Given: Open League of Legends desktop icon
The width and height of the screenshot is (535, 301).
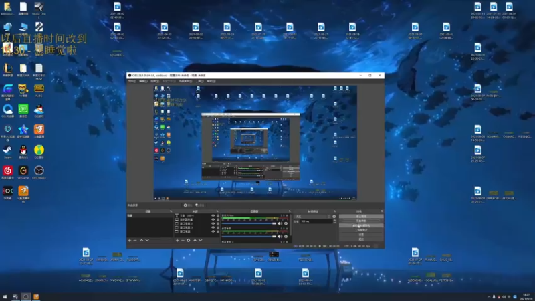Looking at the screenshot, I should [7, 70].
